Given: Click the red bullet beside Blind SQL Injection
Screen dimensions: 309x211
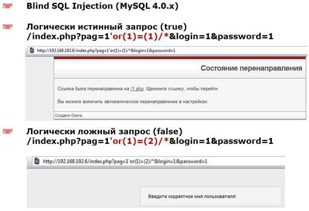Looking at the screenshot, I should pos(7,7).
